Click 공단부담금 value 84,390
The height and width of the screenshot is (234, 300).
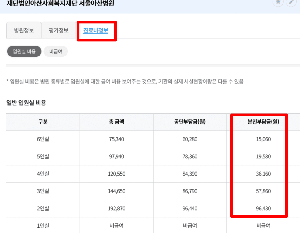(190, 174)
